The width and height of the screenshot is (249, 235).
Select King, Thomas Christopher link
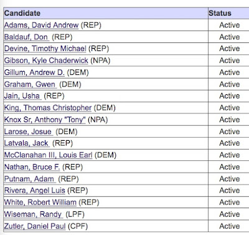click(x=48, y=108)
